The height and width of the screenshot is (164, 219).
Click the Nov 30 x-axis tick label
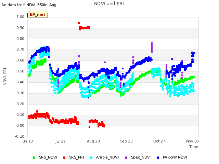[192, 141]
